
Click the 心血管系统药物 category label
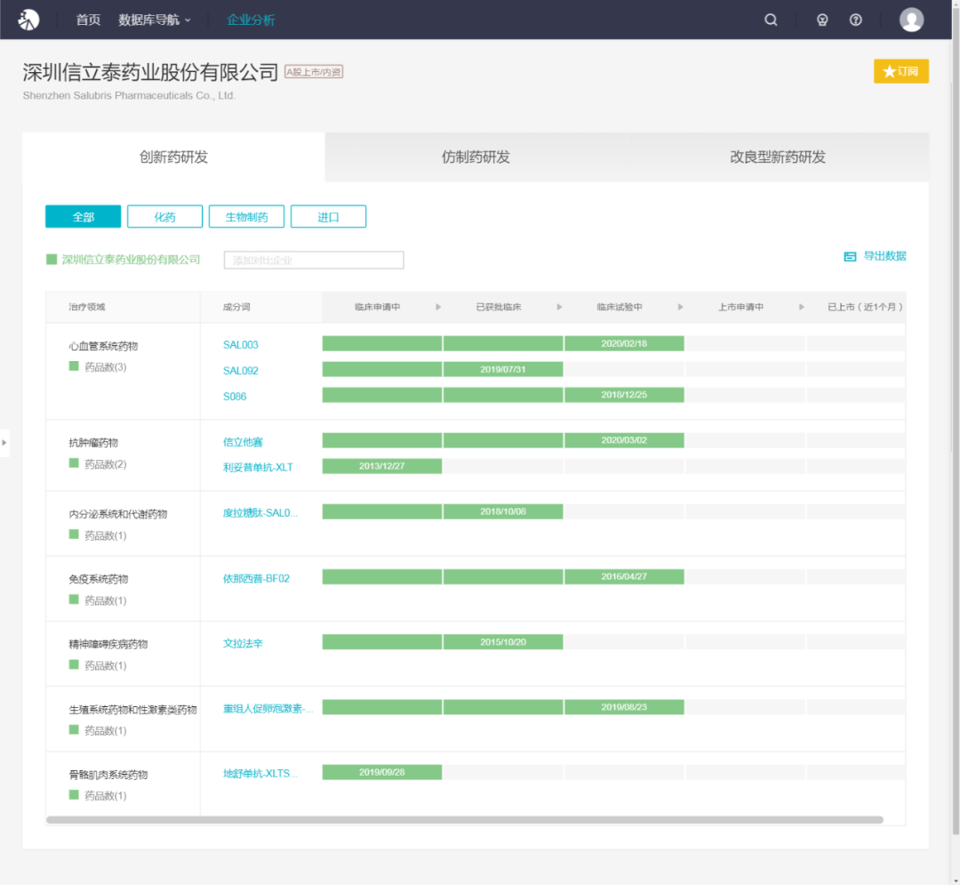coord(103,346)
